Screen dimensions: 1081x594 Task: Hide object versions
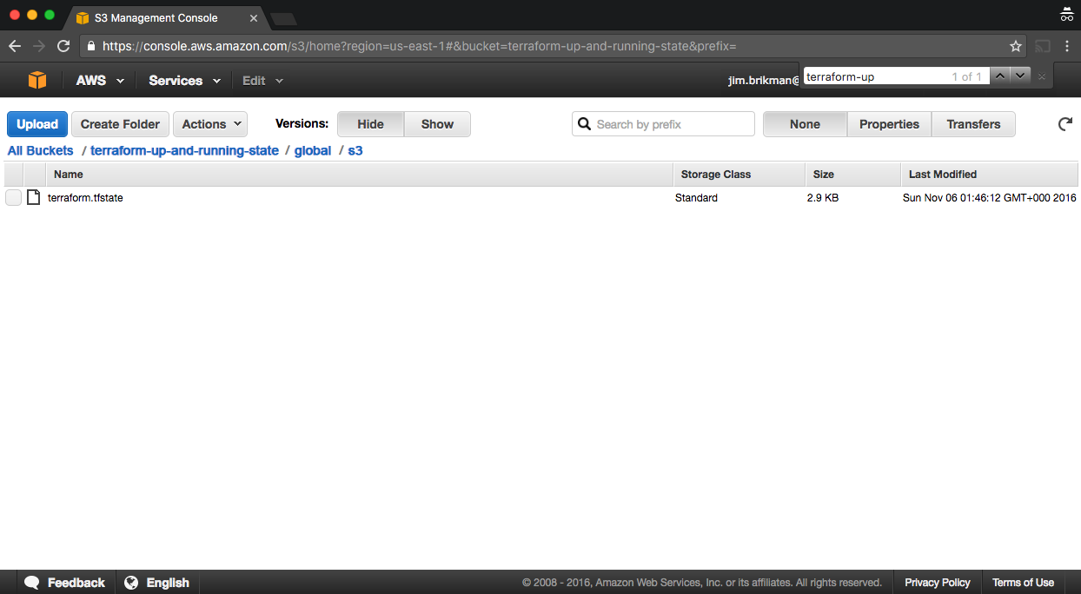coord(370,124)
